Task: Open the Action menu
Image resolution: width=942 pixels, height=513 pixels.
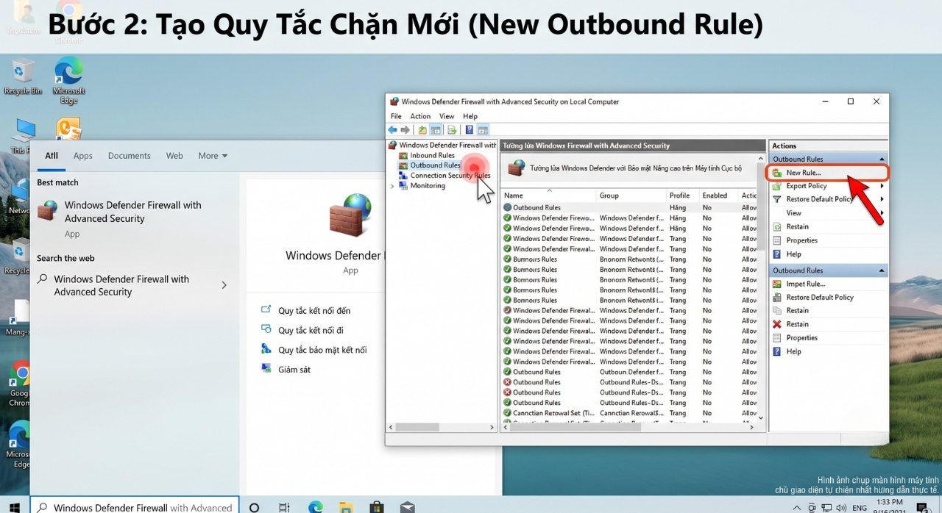Action: click(x=420, y=116)
